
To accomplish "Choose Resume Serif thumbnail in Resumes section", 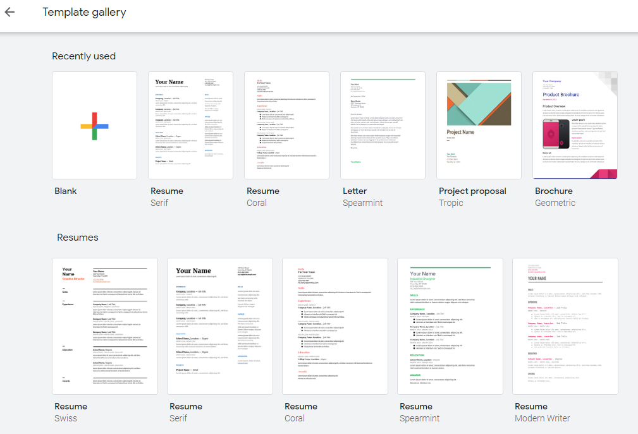I will (x=219, y=327).
